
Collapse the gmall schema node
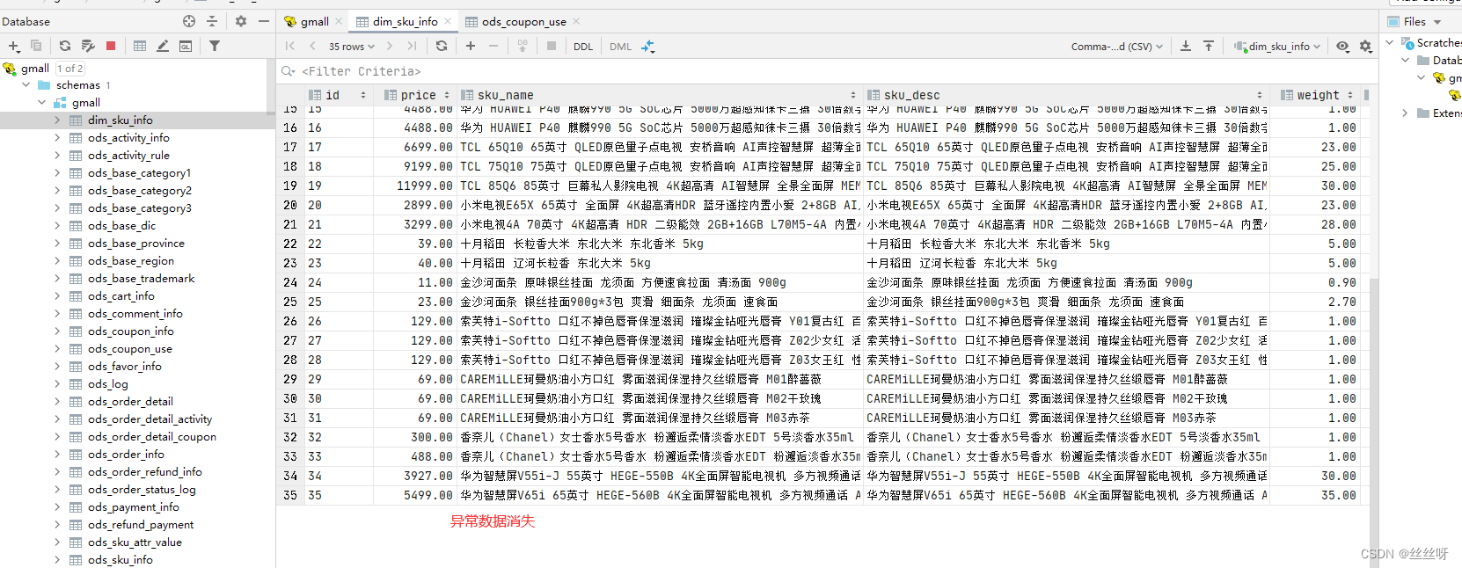pos(41,103)
